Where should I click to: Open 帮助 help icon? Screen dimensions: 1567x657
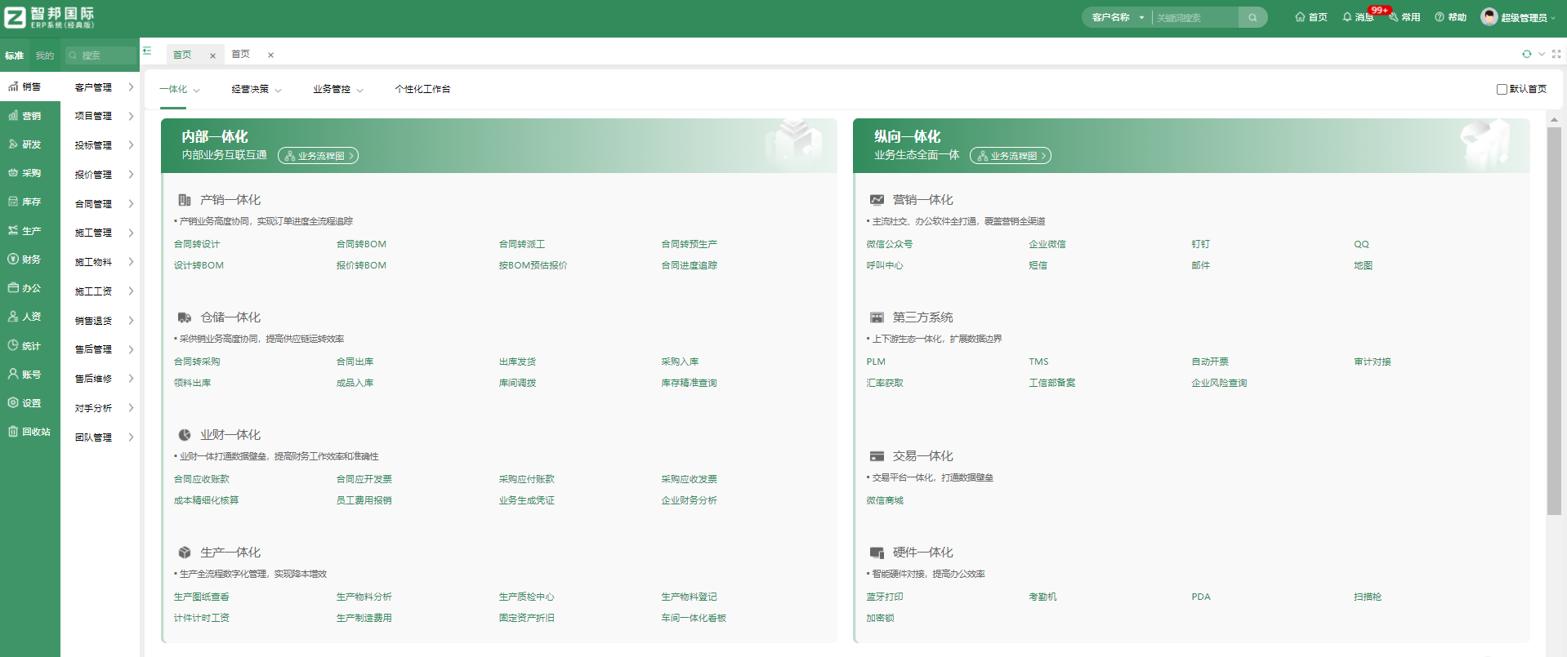tap(1450, 17)
